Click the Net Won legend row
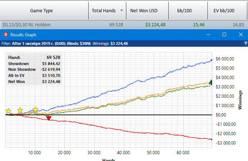 coord(34,82)
